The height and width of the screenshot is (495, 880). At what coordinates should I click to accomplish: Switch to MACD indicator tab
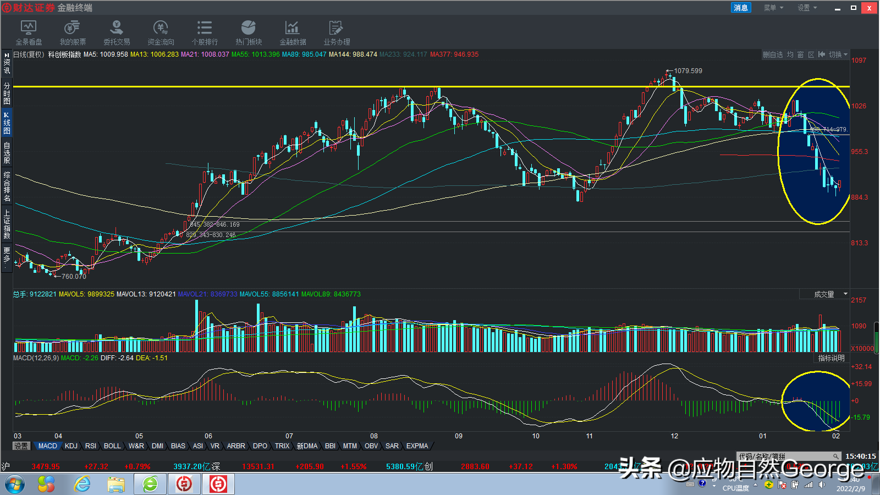(x=47, y=446)
